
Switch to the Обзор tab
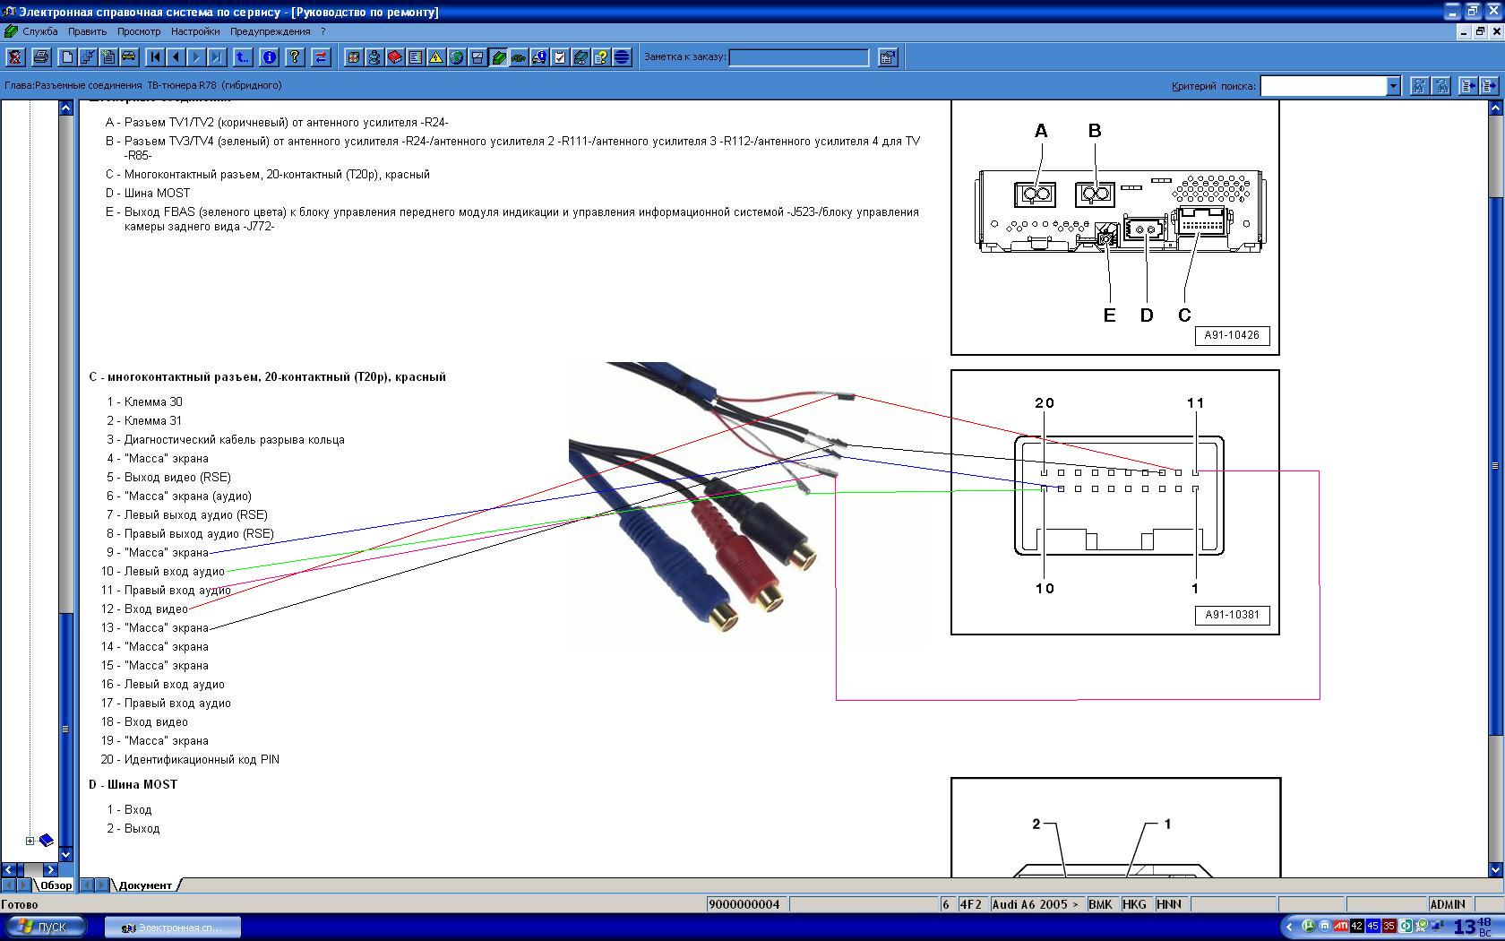[55, 885]
